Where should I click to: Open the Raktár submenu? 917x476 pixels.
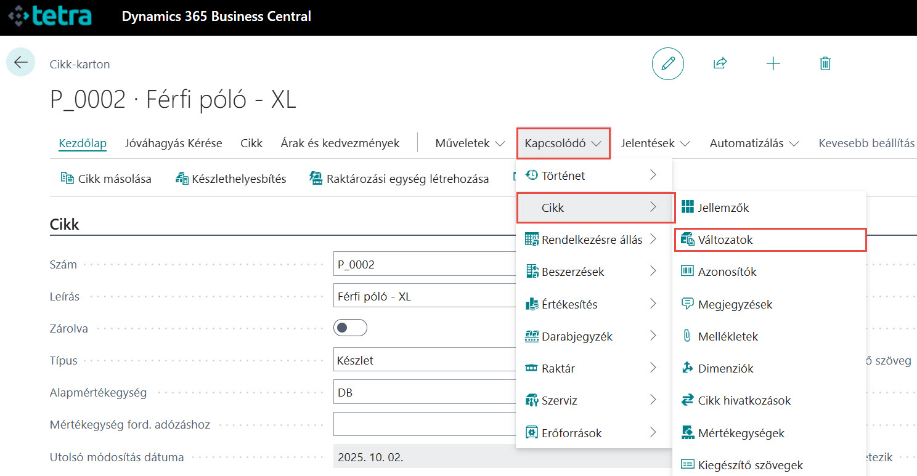(593, 368)
